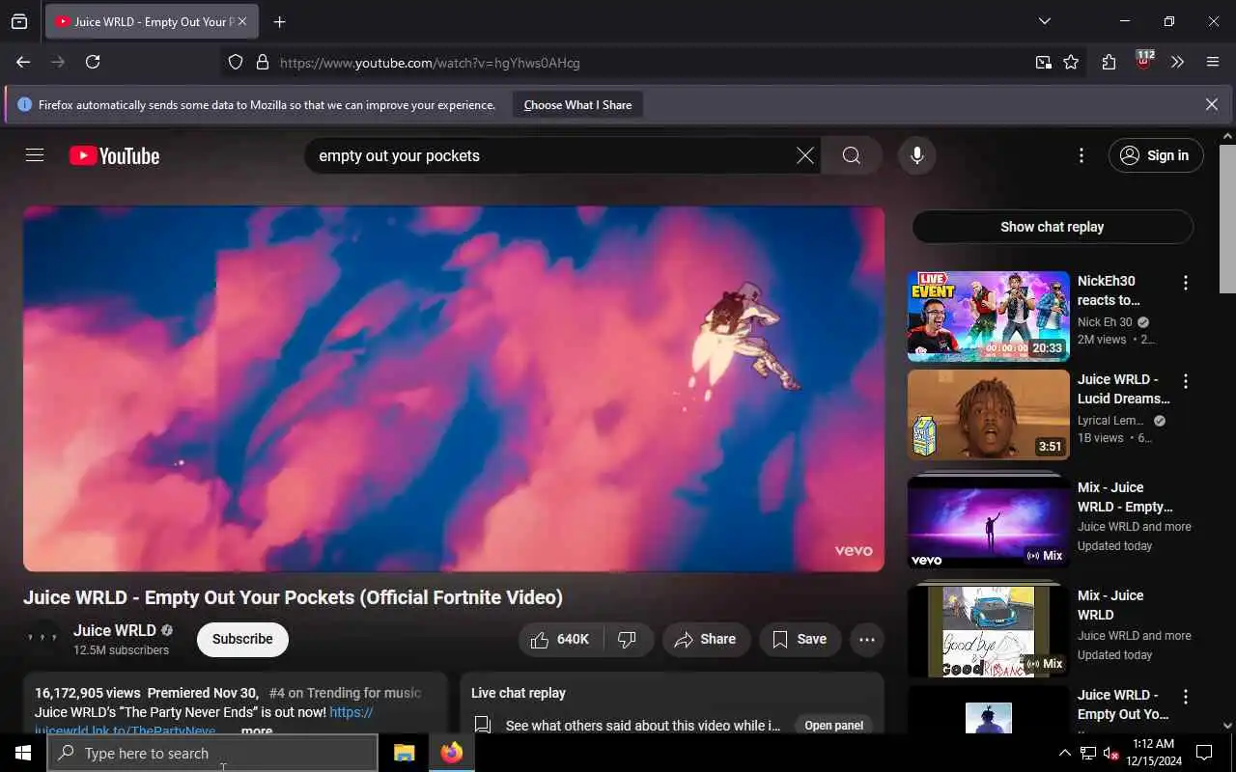Screen dimensions: 1236x772
Task: Like the video with thumbs-up 640K
Action: (560, 639)
